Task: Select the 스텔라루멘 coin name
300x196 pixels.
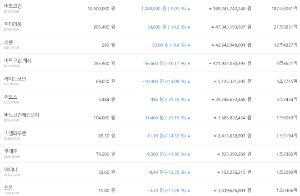Action: (x=15, y=133)
